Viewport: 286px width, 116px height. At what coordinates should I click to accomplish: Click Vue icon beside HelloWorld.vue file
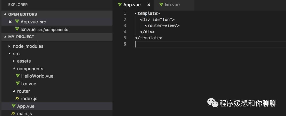[x=18, y=76]
